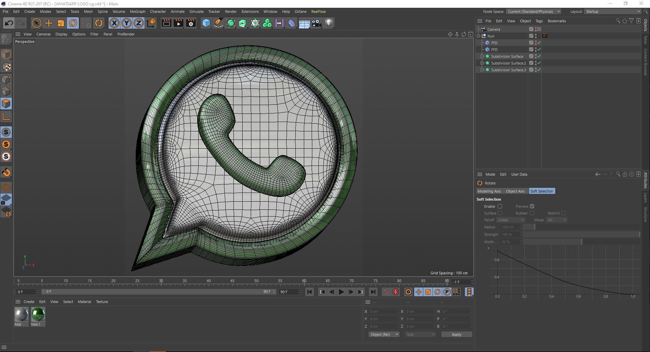
Task: Switch to Polygons mode in left sidebar
Action: [x=6, y=104]
